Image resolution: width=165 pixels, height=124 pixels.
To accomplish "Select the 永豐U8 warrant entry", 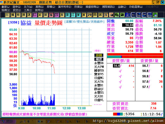I will point(99,63).
